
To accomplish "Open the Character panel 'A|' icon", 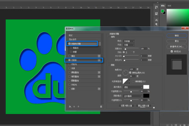I will (x=156, y=20).
